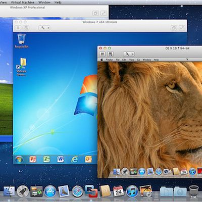This screenshot has width=202, height=202.
Task: Open iTunes in the host Dock
Action: [x=132, y=191]
